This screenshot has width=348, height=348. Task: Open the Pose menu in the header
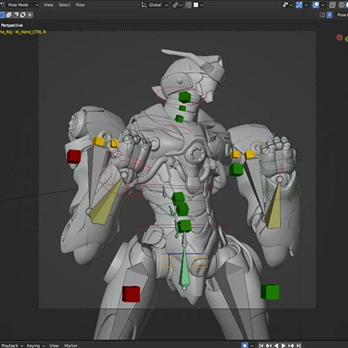point(80,5)
